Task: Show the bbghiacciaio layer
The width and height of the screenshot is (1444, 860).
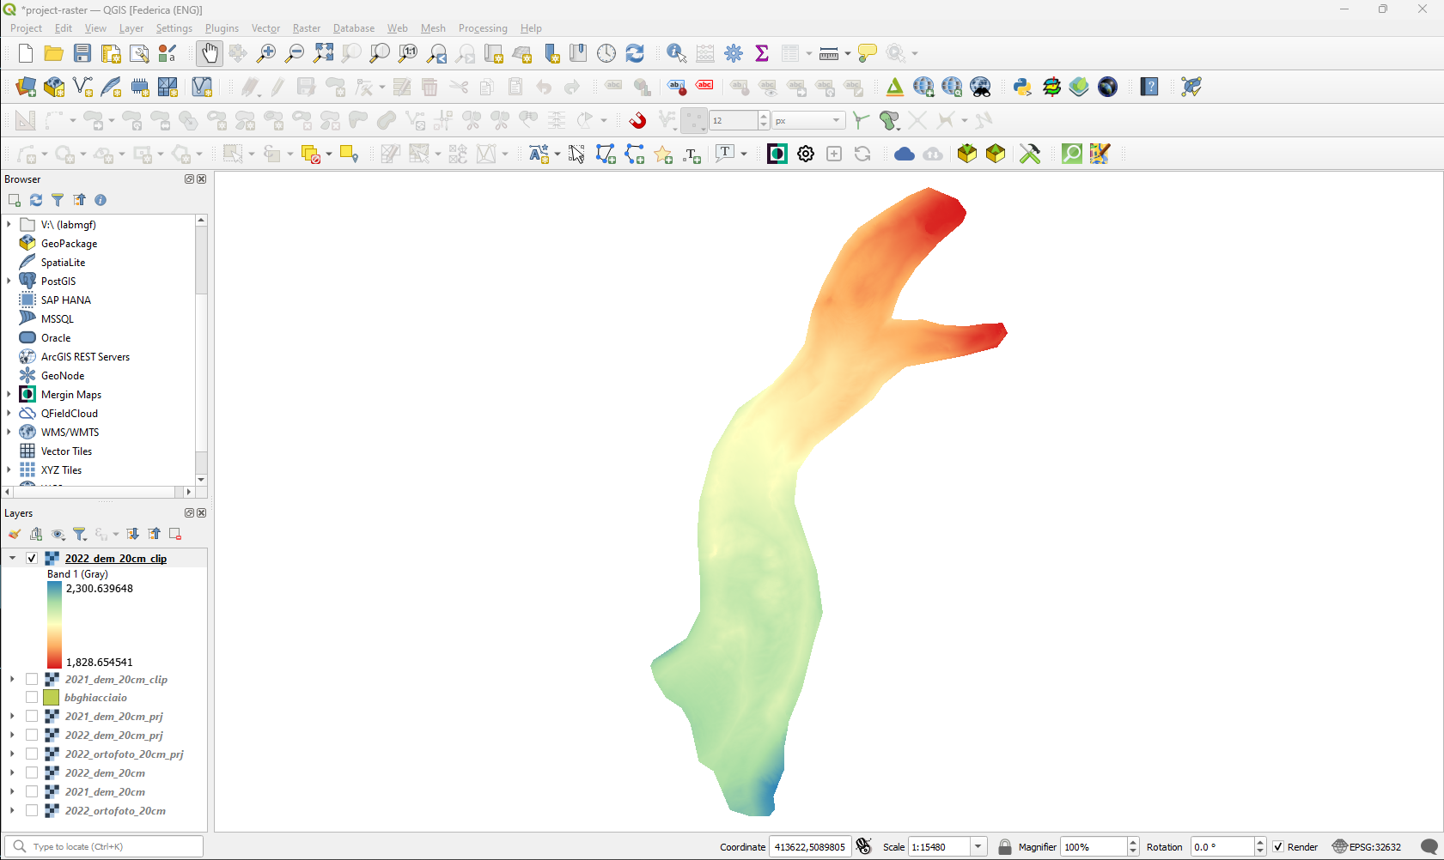Action: tap(32, 698)
